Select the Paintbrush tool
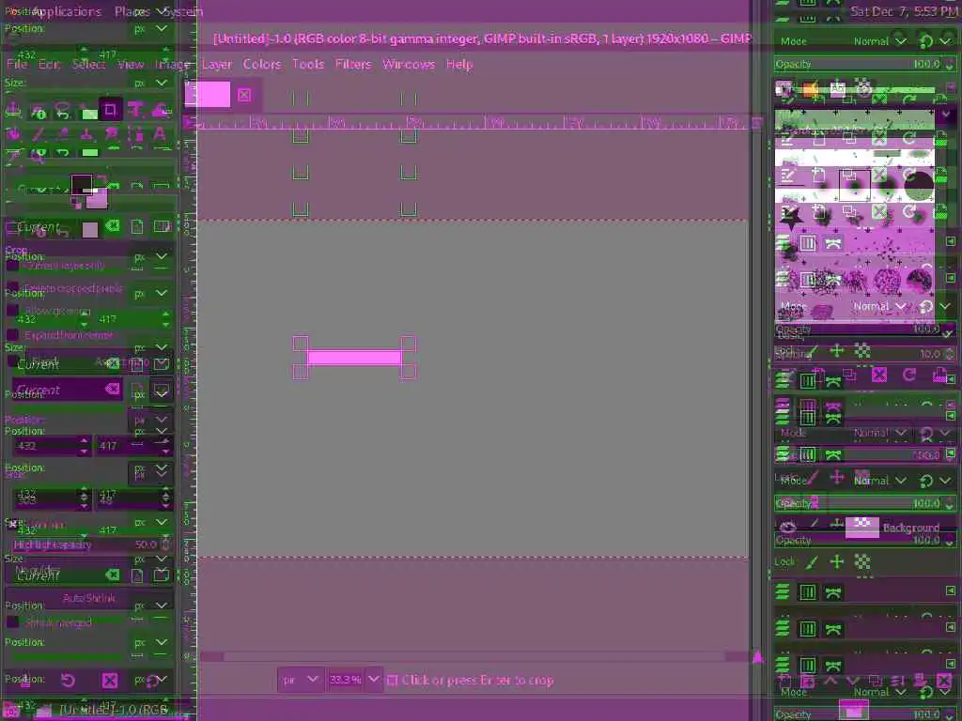Image resolution: width=962 pixels, height=721 pixels. click(38, 133)
